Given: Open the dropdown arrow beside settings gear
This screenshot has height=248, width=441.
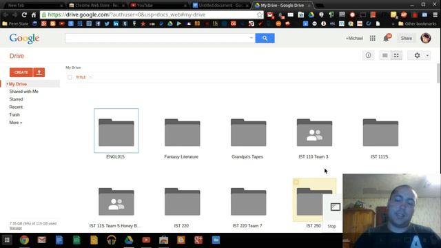Looking at the screenshot, I should [x=427, y=55].
